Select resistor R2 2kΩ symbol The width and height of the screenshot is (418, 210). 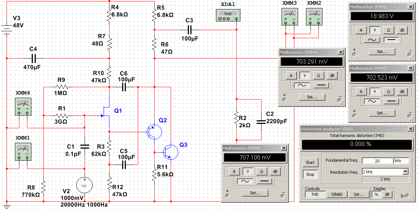236,118
